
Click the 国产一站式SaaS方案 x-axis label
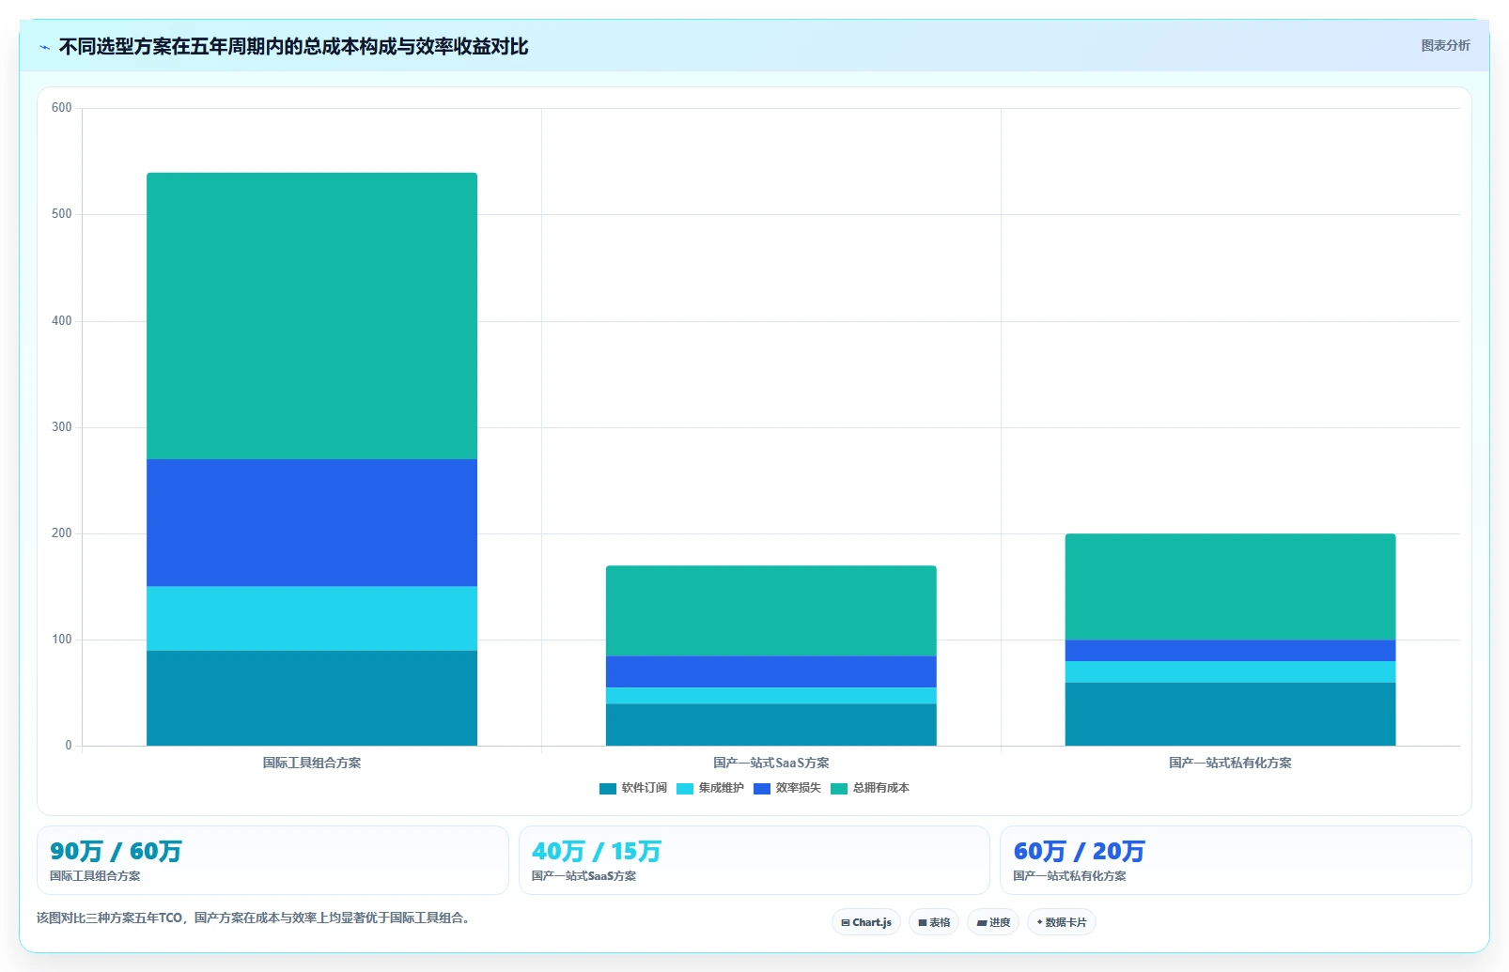[x=771, y=763]
